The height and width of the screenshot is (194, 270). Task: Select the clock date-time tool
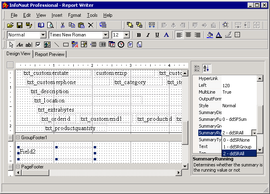[121, 44]
